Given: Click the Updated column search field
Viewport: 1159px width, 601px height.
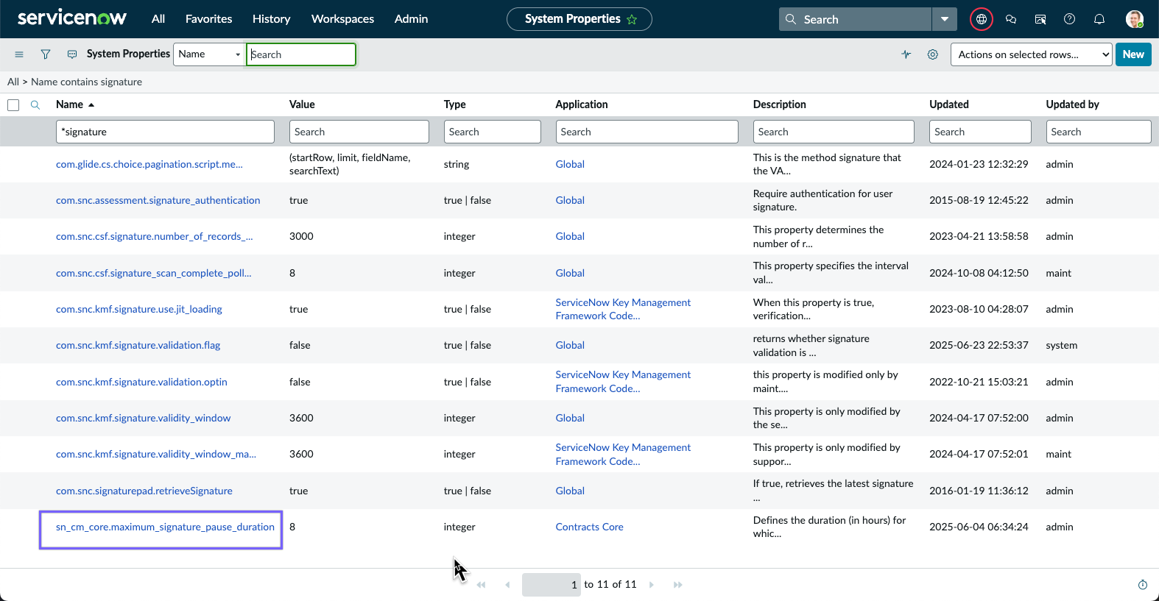Looking at the screenshot, I should pyautogui.click(x=980, y=132).
